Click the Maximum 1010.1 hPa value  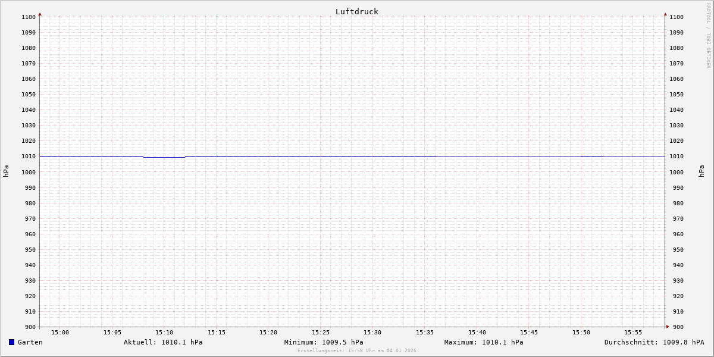pyautogui.click(x=484, y=342)
